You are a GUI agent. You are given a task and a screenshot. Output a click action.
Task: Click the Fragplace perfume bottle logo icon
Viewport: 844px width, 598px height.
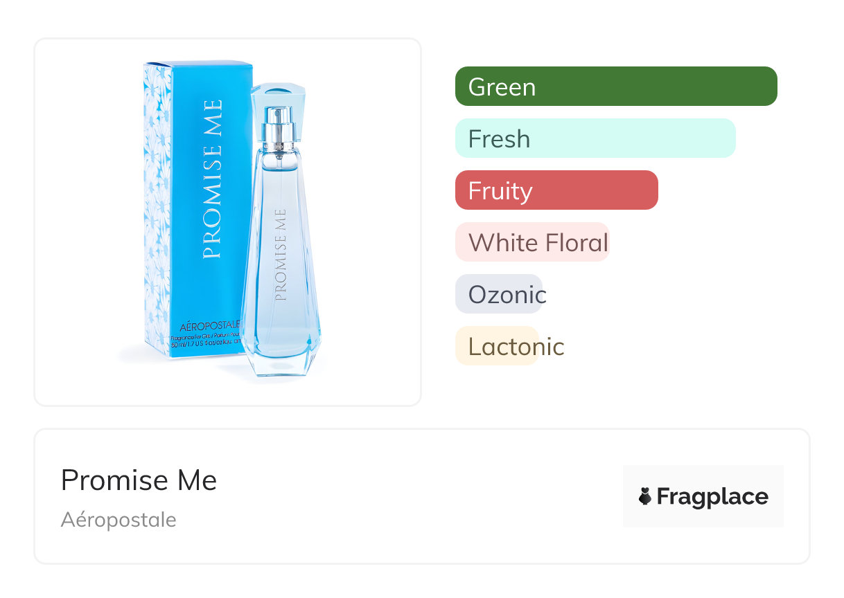pos(645,496)
